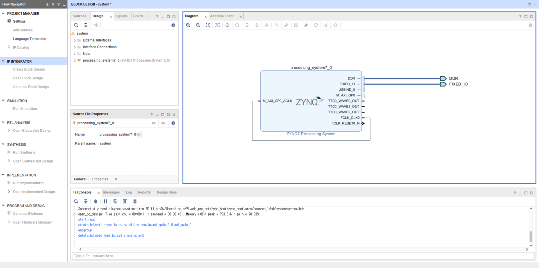
Task: Open Design panel settings gear
Action: pos(173,25)
